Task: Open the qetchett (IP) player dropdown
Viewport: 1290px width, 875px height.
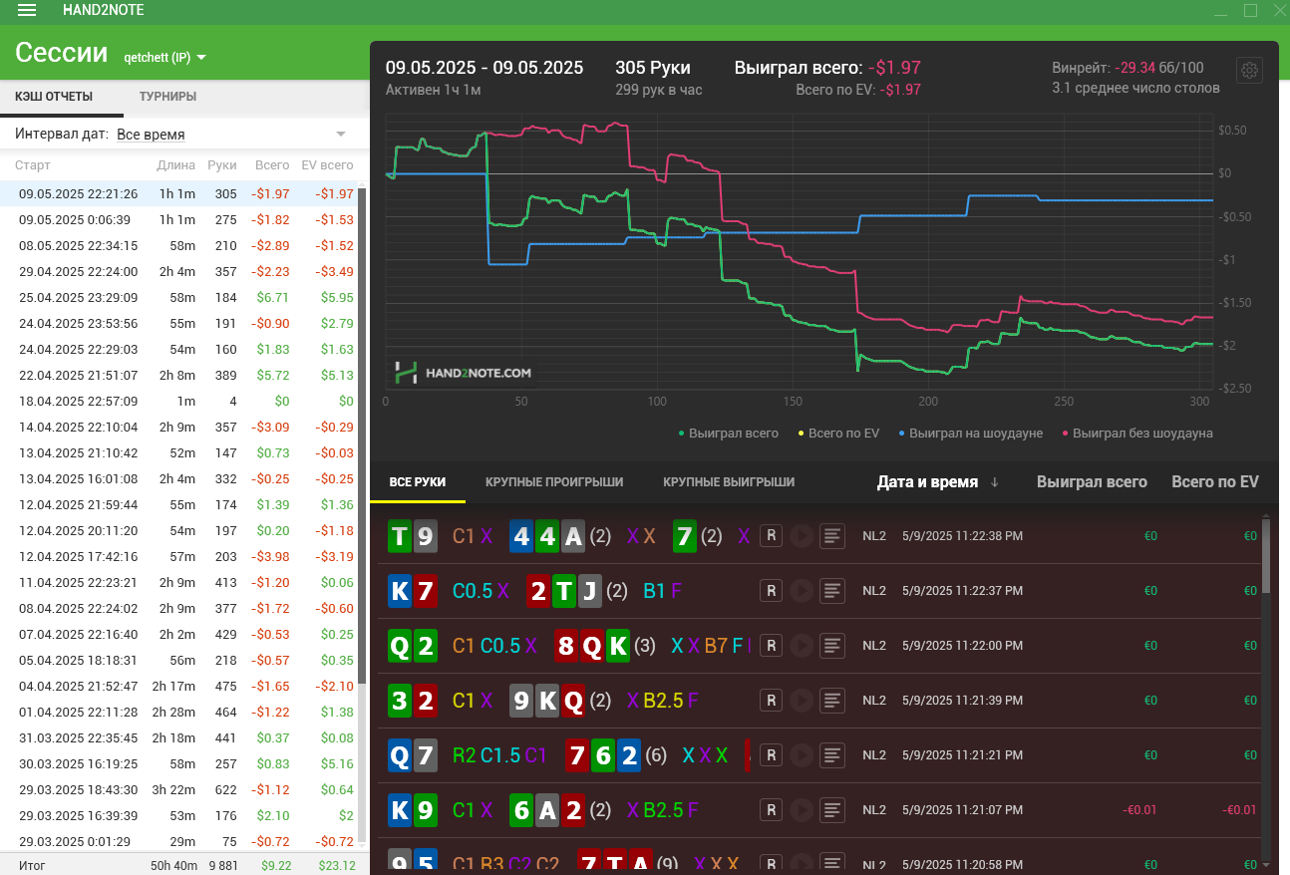Action: click(165, 57)
